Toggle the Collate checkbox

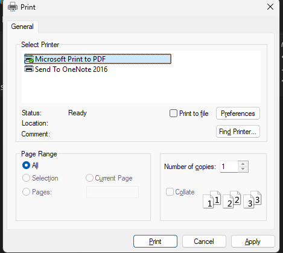pos(170,191)
